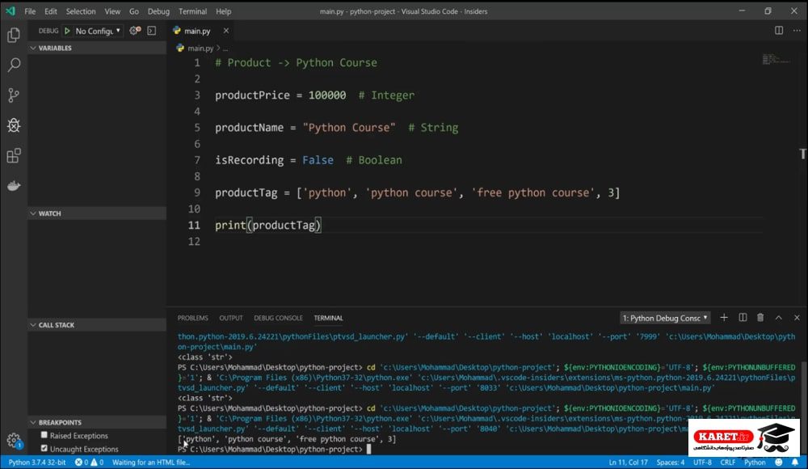Click the productPrice = 100000 line

280,95
